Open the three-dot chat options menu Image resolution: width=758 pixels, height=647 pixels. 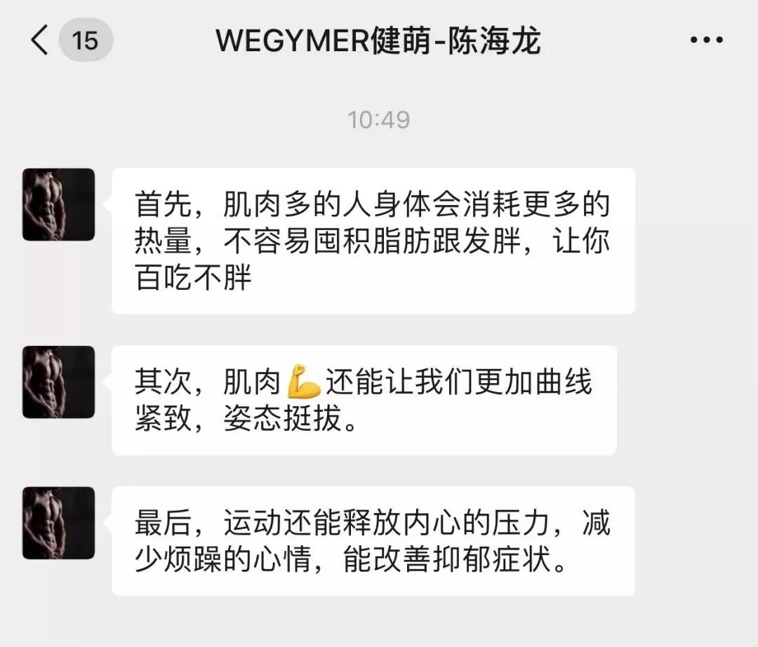coord(706,39)
